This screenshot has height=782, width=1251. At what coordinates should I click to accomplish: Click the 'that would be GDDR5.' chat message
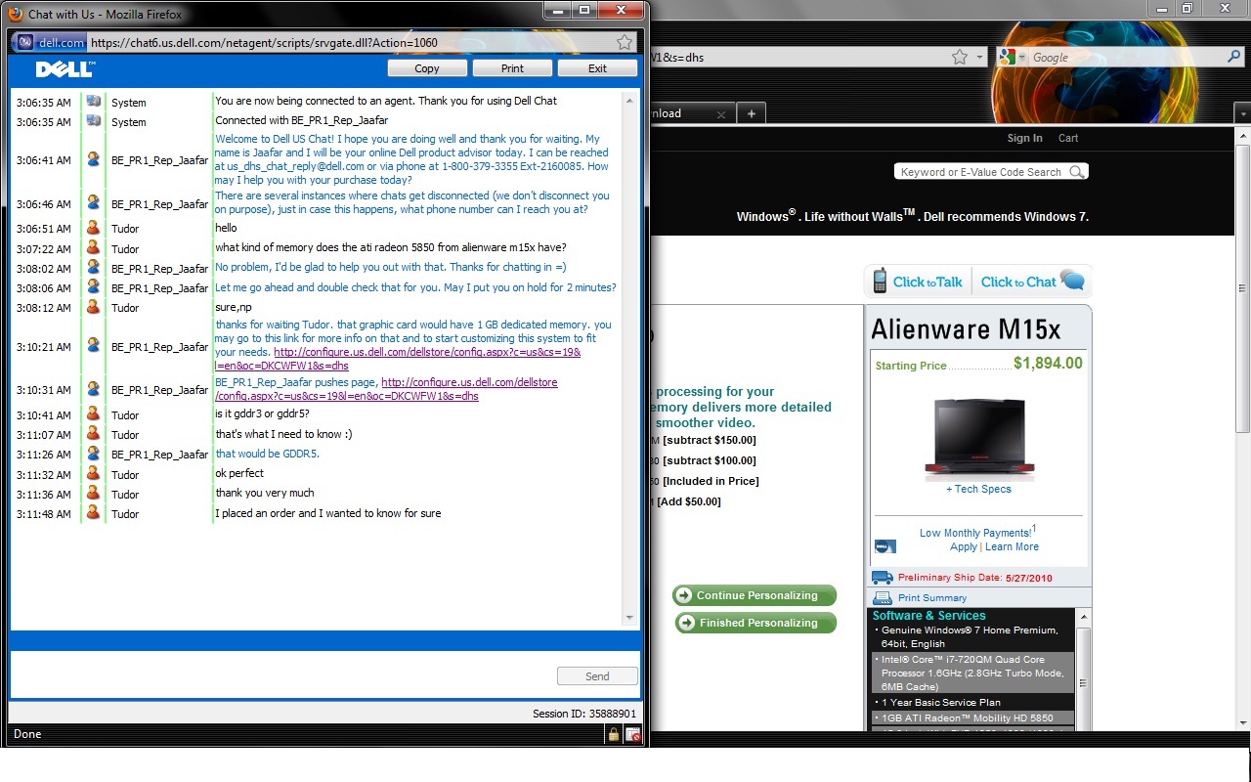click(268, 454)
